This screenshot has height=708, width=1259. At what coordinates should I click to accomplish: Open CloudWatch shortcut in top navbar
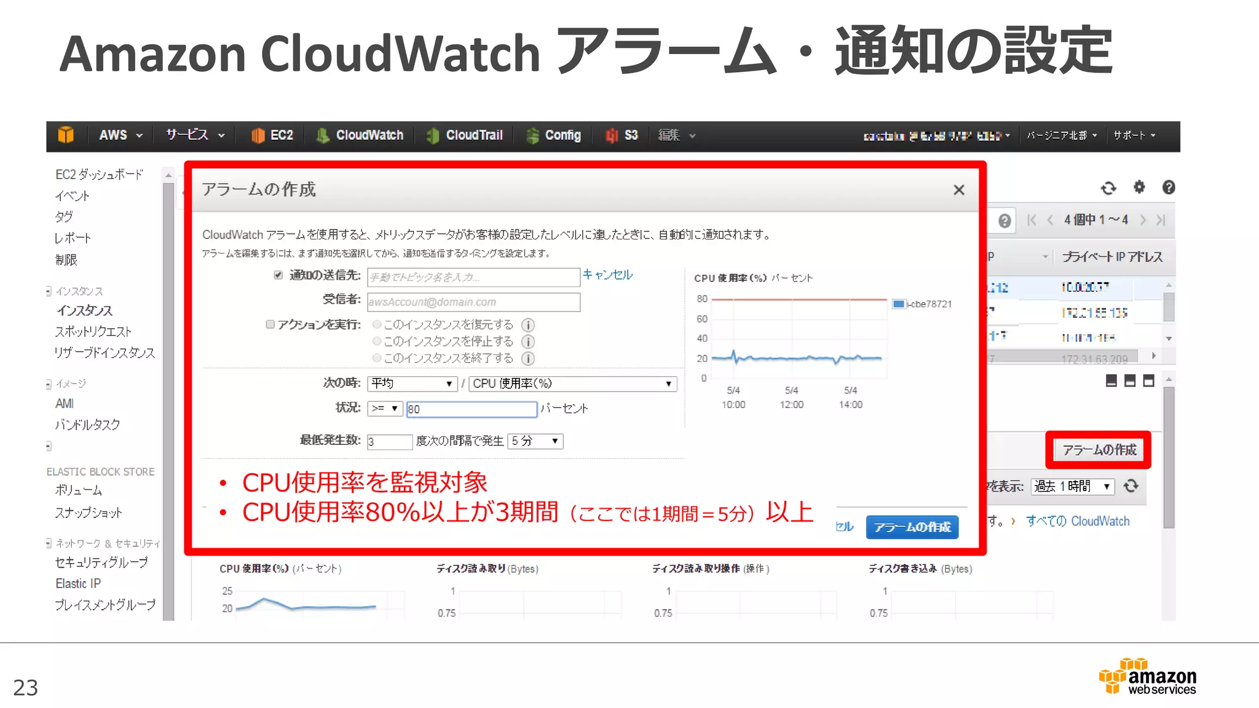click(x=360, y=135)
